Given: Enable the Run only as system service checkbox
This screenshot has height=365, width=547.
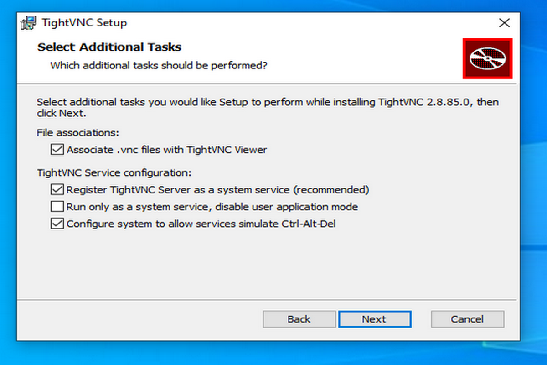Looking at the screenshot, I should point(57,207).
